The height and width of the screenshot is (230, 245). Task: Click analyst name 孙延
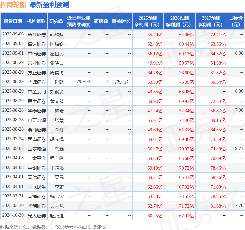(59, 82)
